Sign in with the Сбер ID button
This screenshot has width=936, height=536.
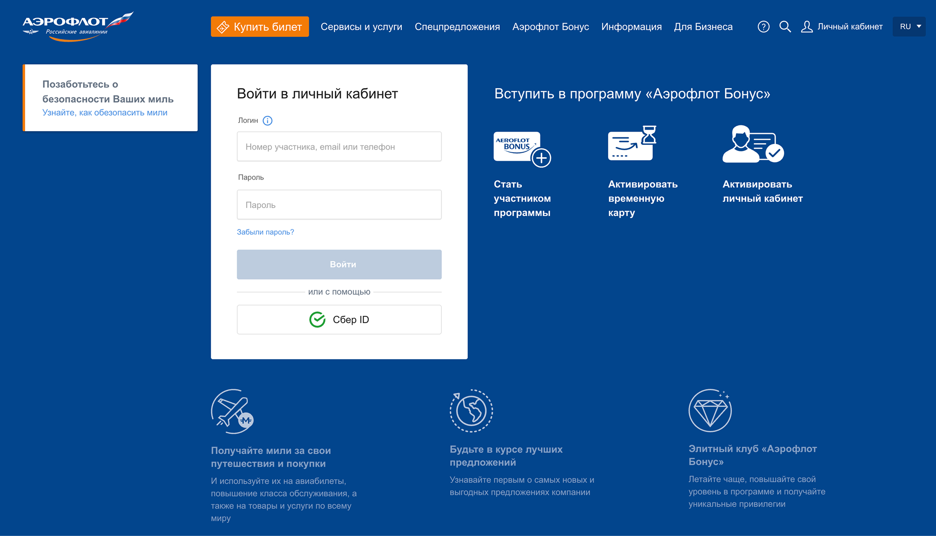pos(339,320)
